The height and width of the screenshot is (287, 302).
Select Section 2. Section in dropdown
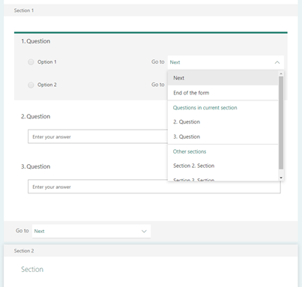coord(223,166)
